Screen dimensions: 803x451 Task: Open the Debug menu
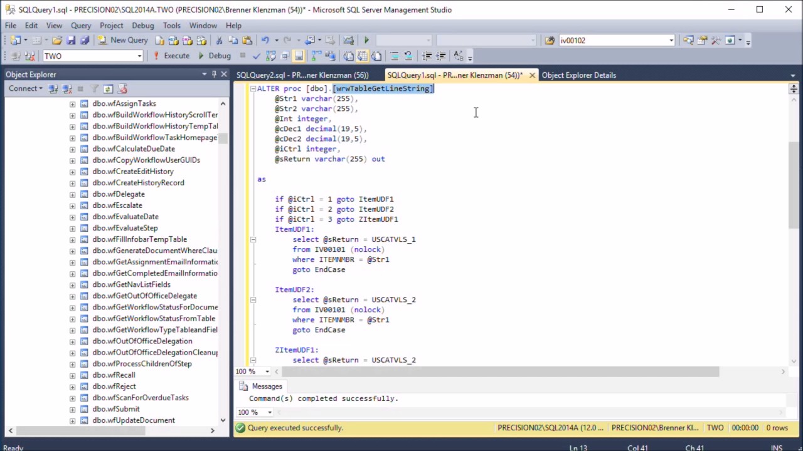point(143,26)
